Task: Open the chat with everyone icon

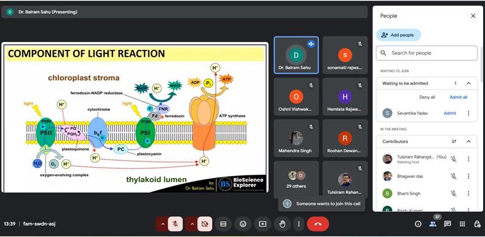Action: point(448,224)
